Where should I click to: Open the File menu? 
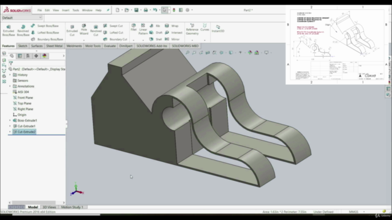(39, 10)
